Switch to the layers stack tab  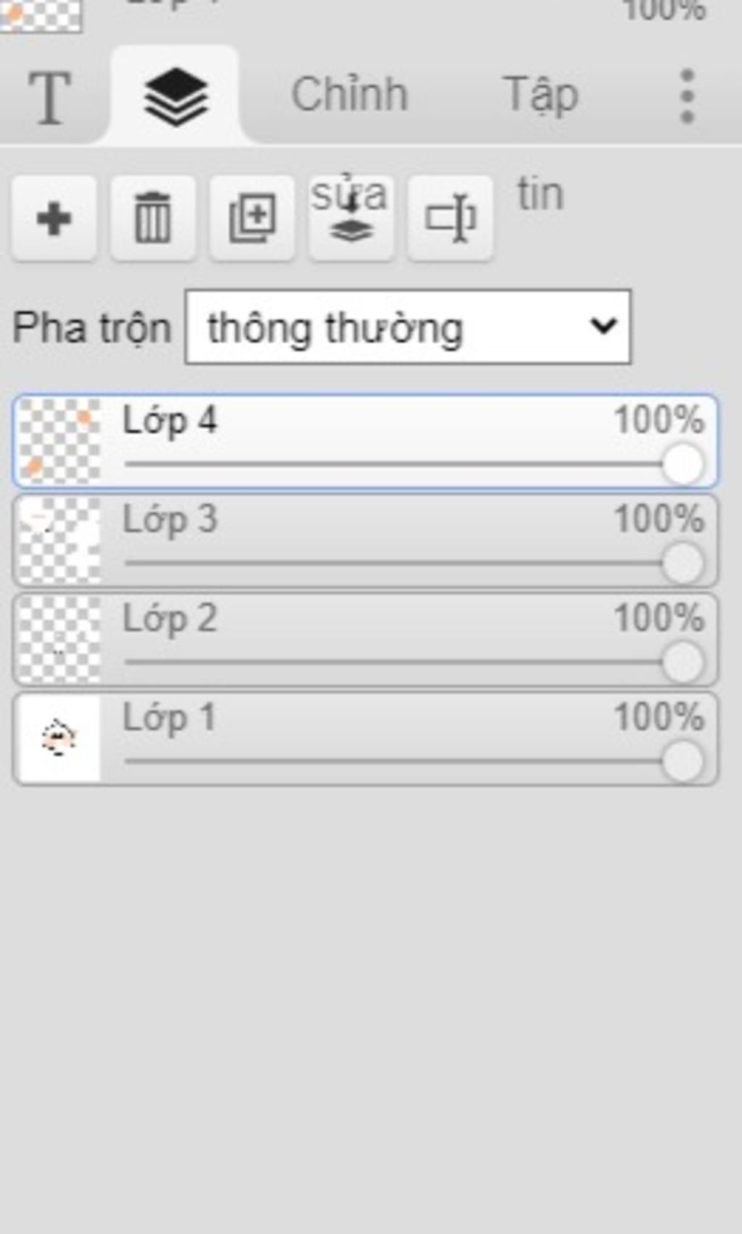coord(176,95)
